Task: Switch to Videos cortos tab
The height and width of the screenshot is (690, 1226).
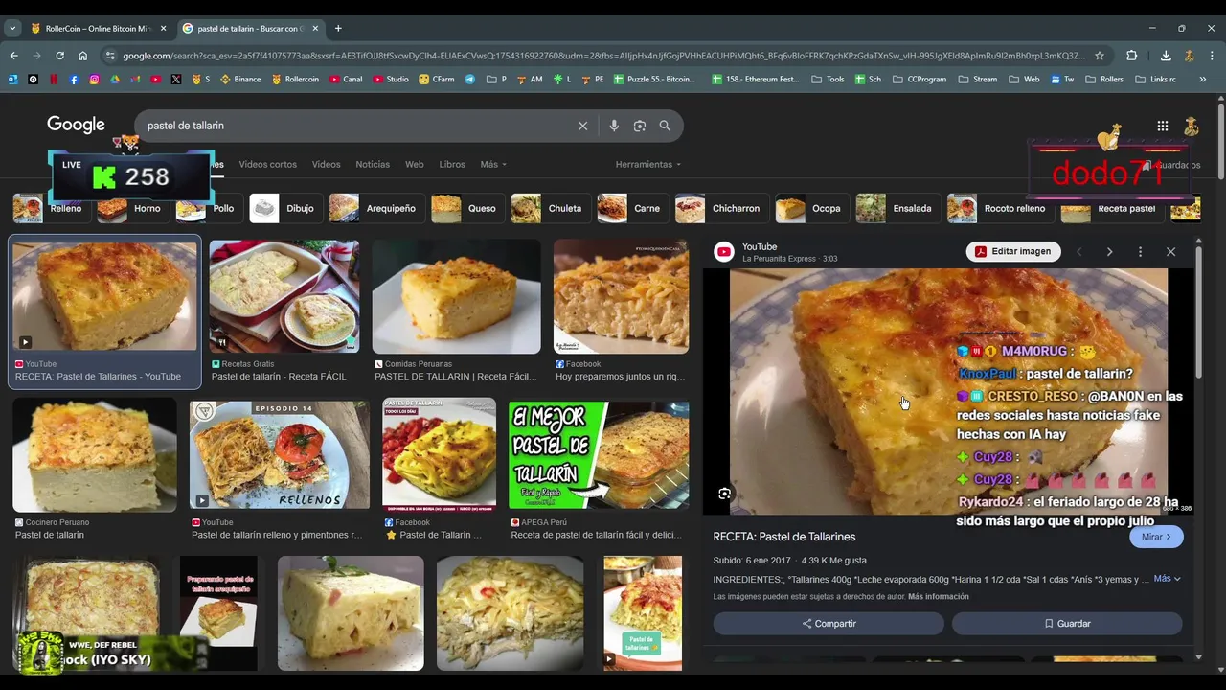Action: 267,165
